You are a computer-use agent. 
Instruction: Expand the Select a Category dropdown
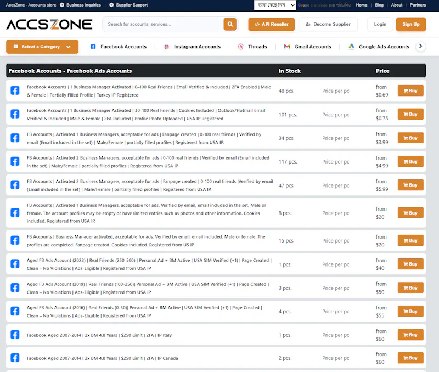pyautogui.click(x=42, y=47)
